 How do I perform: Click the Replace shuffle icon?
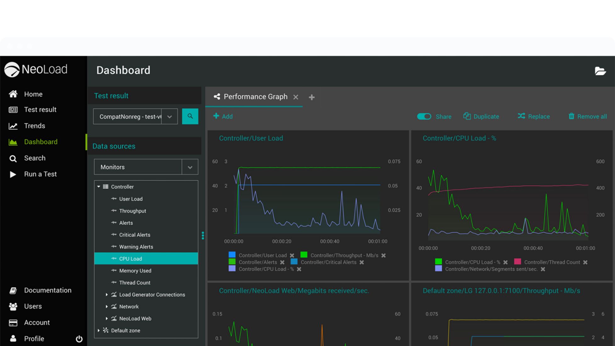coord(521,116)
